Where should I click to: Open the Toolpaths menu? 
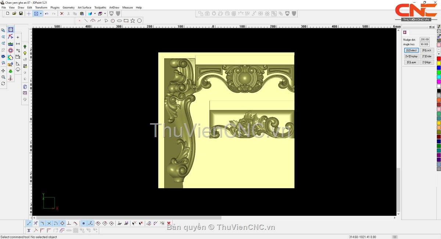click(x=100, y=7)
